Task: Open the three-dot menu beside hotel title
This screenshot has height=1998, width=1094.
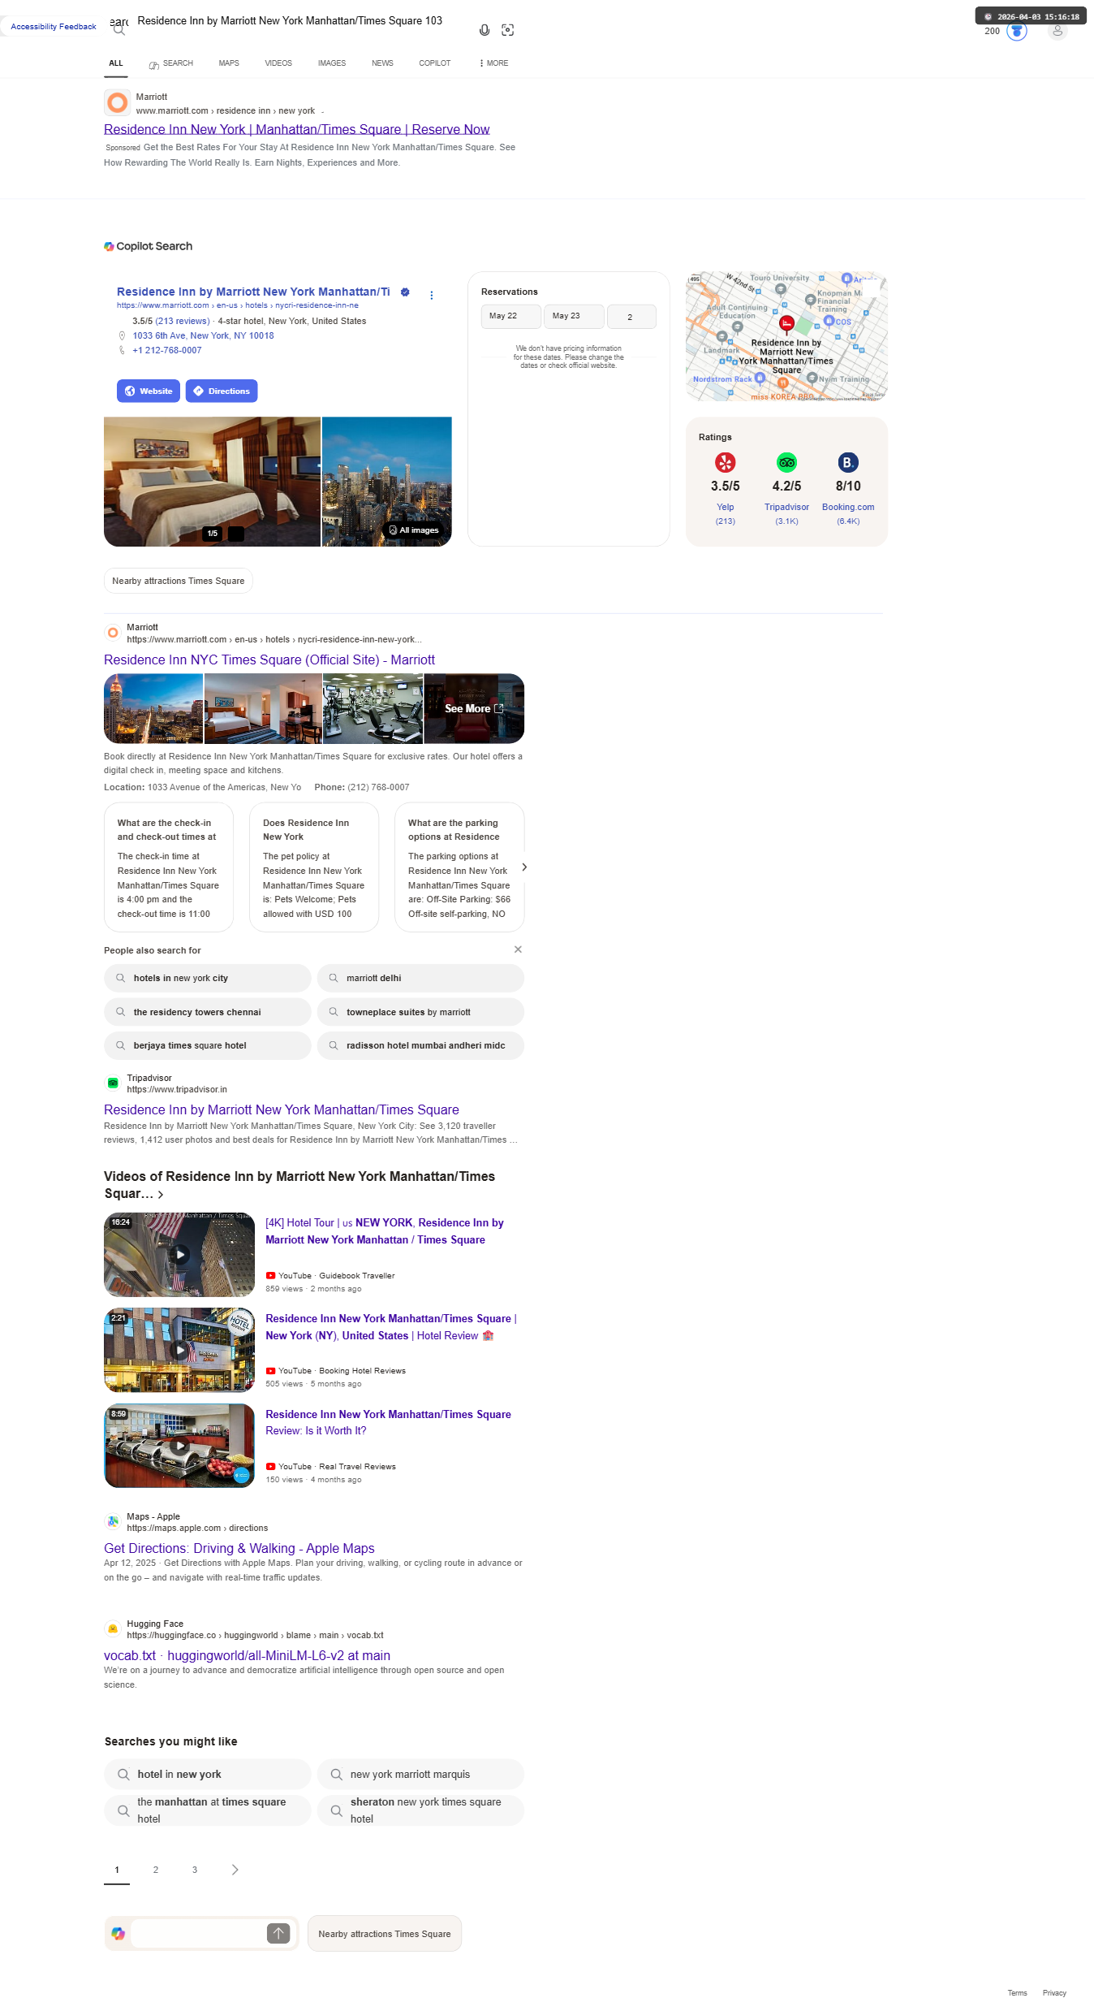Action: (x=432, y=295)
